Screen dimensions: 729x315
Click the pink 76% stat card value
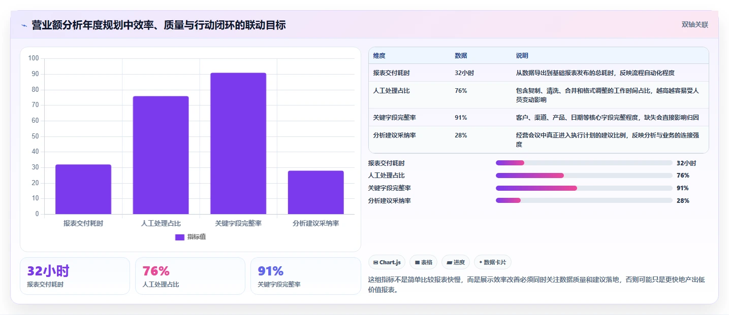tap(156, 271)
